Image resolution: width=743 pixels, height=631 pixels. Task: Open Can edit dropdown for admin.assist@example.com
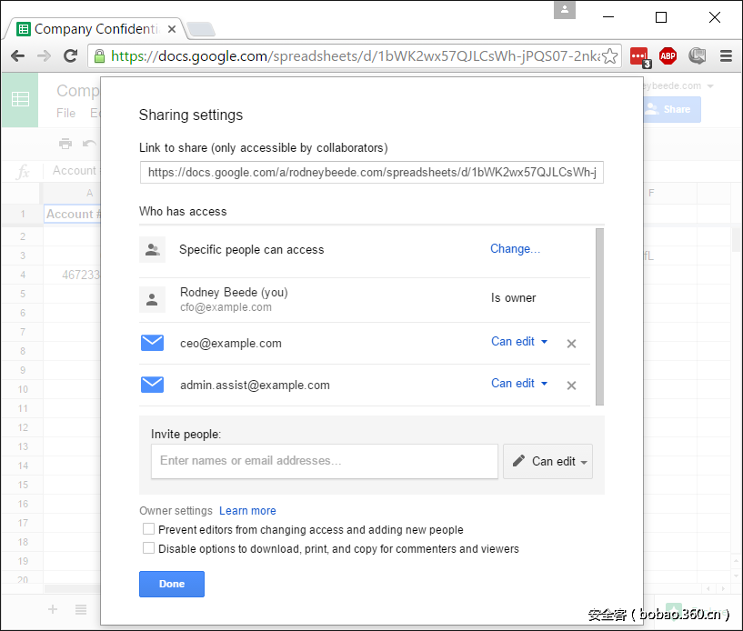(519, 384)
